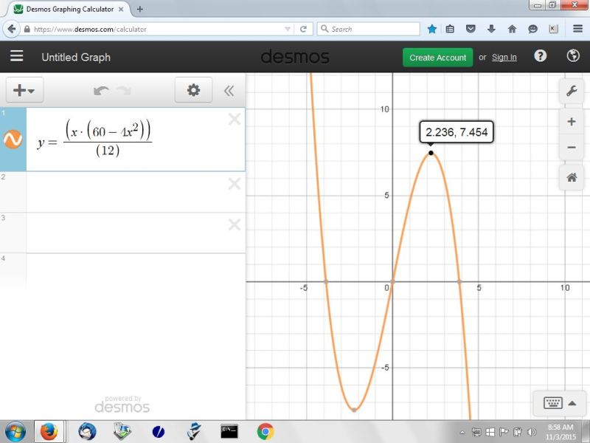This screenshot has width=590, height=443.
Task: Click the Untitled Graph title
Action: point(76,58)
